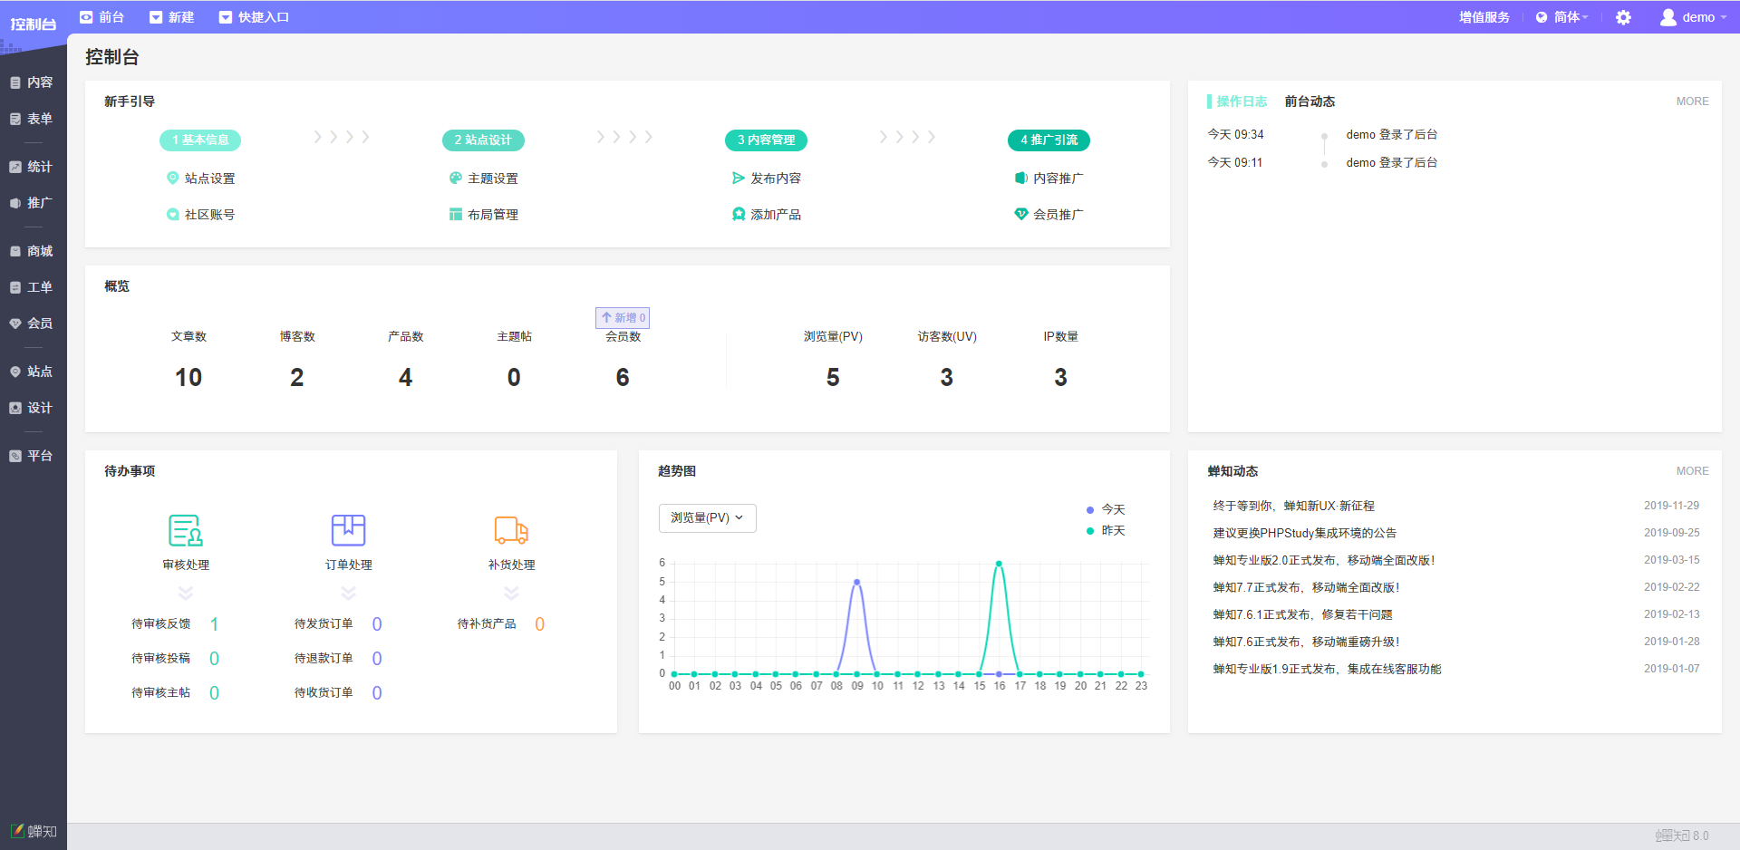
Task: Open the 简体 language dropdown
Action: coord(1562,17)
